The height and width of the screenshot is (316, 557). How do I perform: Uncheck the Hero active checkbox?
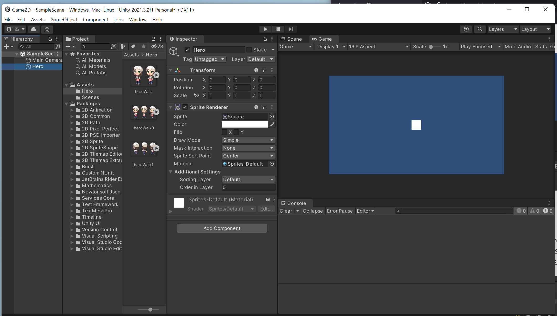[187, 50]
